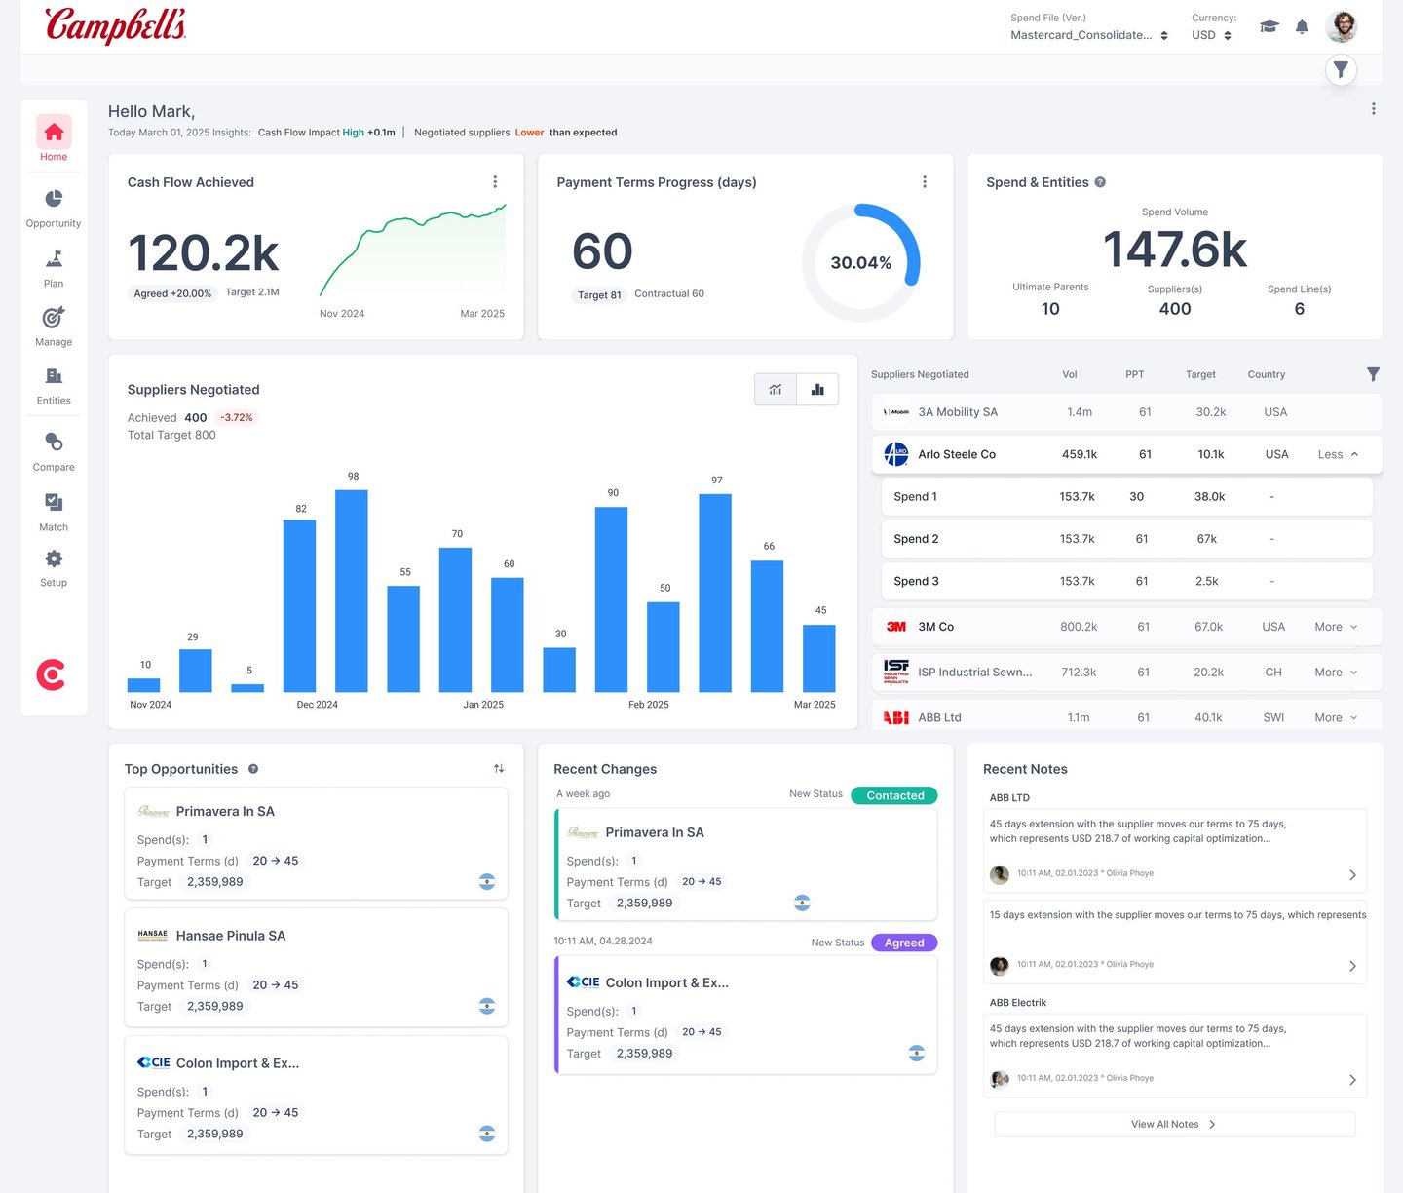Image resolution: width=1403 pixels, height=1193 pixels.
Task: Open the Match sidebar icon
Action: tap(54, 502)
